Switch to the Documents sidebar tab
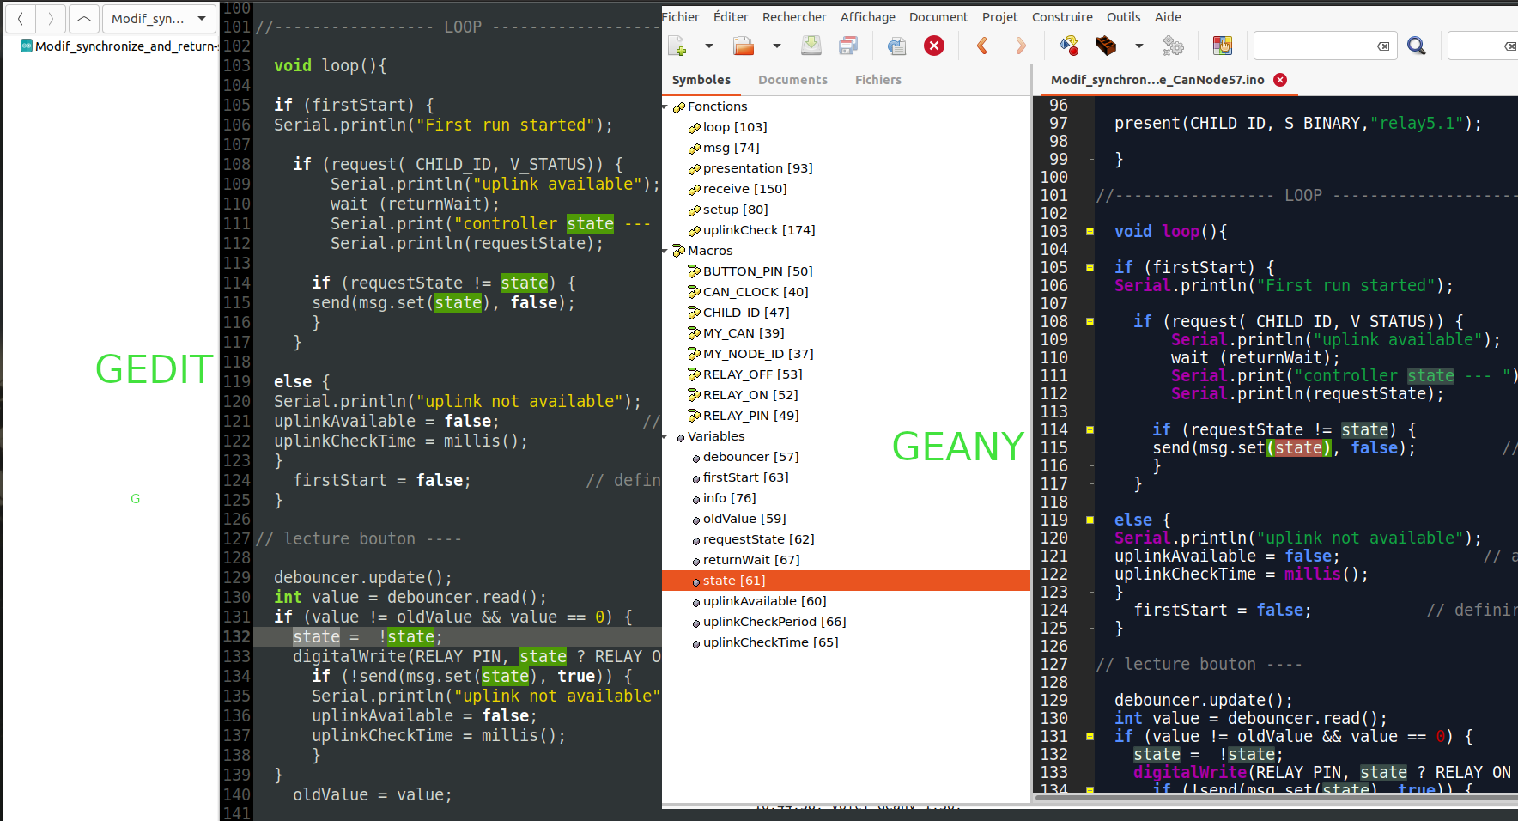Image resolution: width=1518 pixels, height=821 pixels. (x=792, y=80)
